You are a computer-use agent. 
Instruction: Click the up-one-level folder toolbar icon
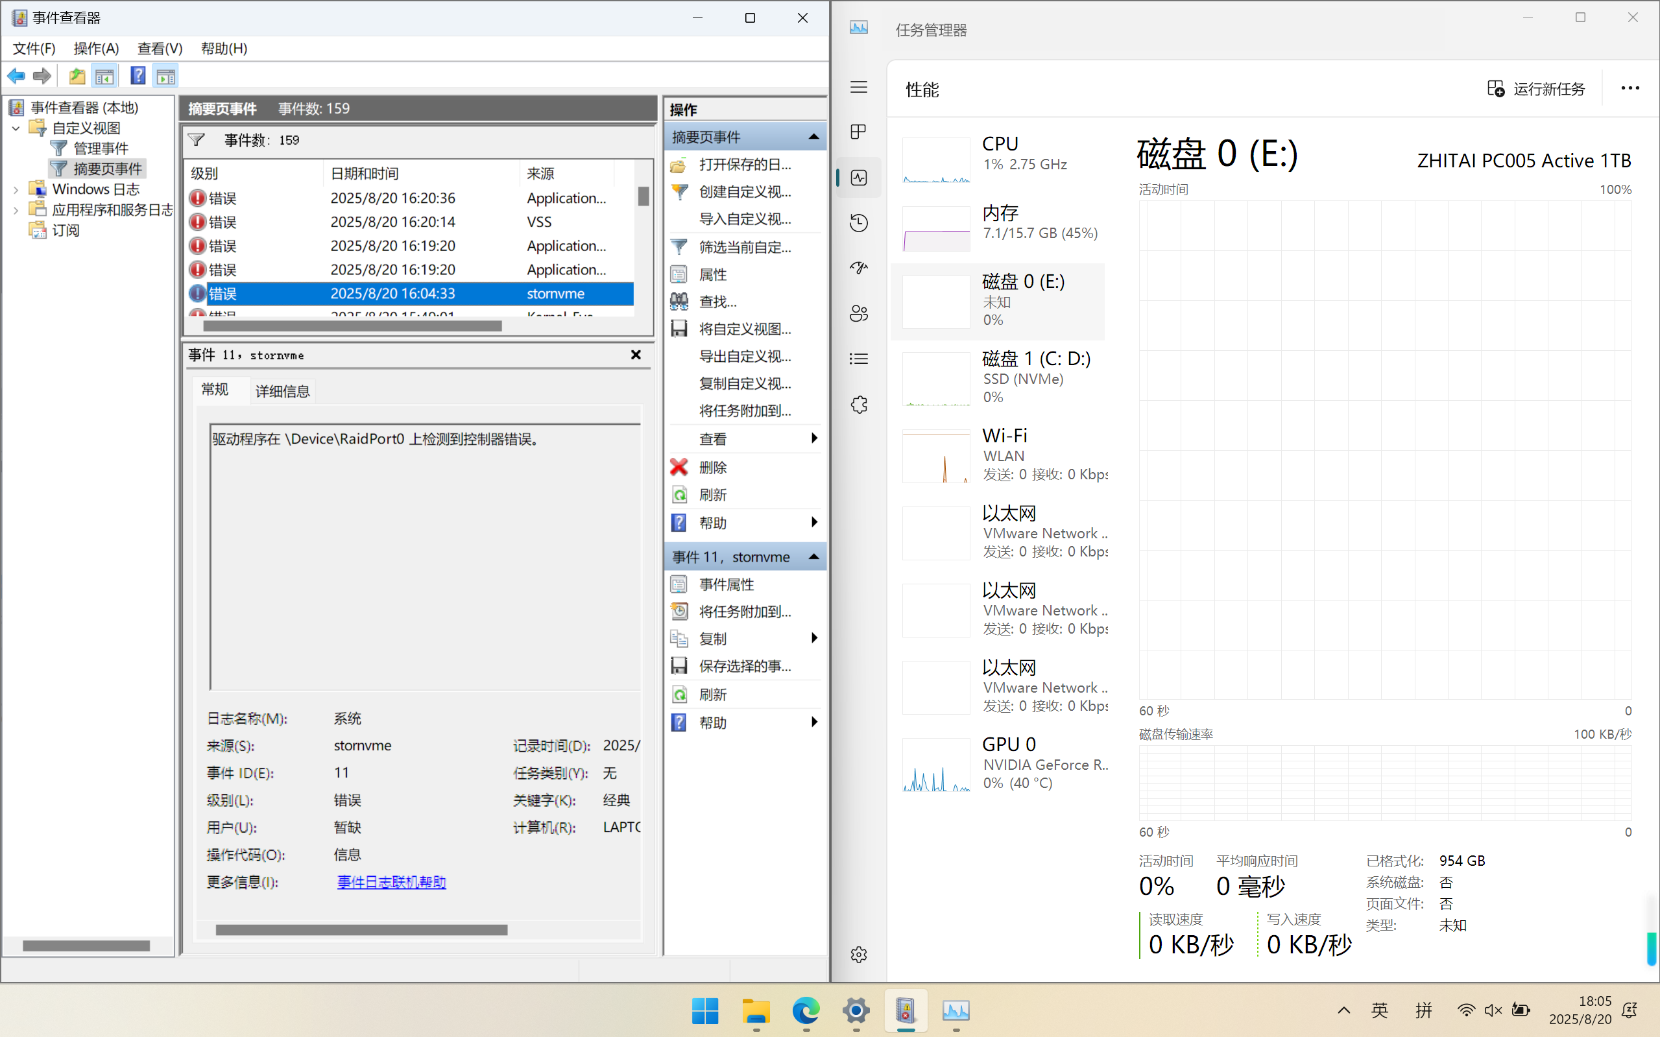[x=77, y=76]
